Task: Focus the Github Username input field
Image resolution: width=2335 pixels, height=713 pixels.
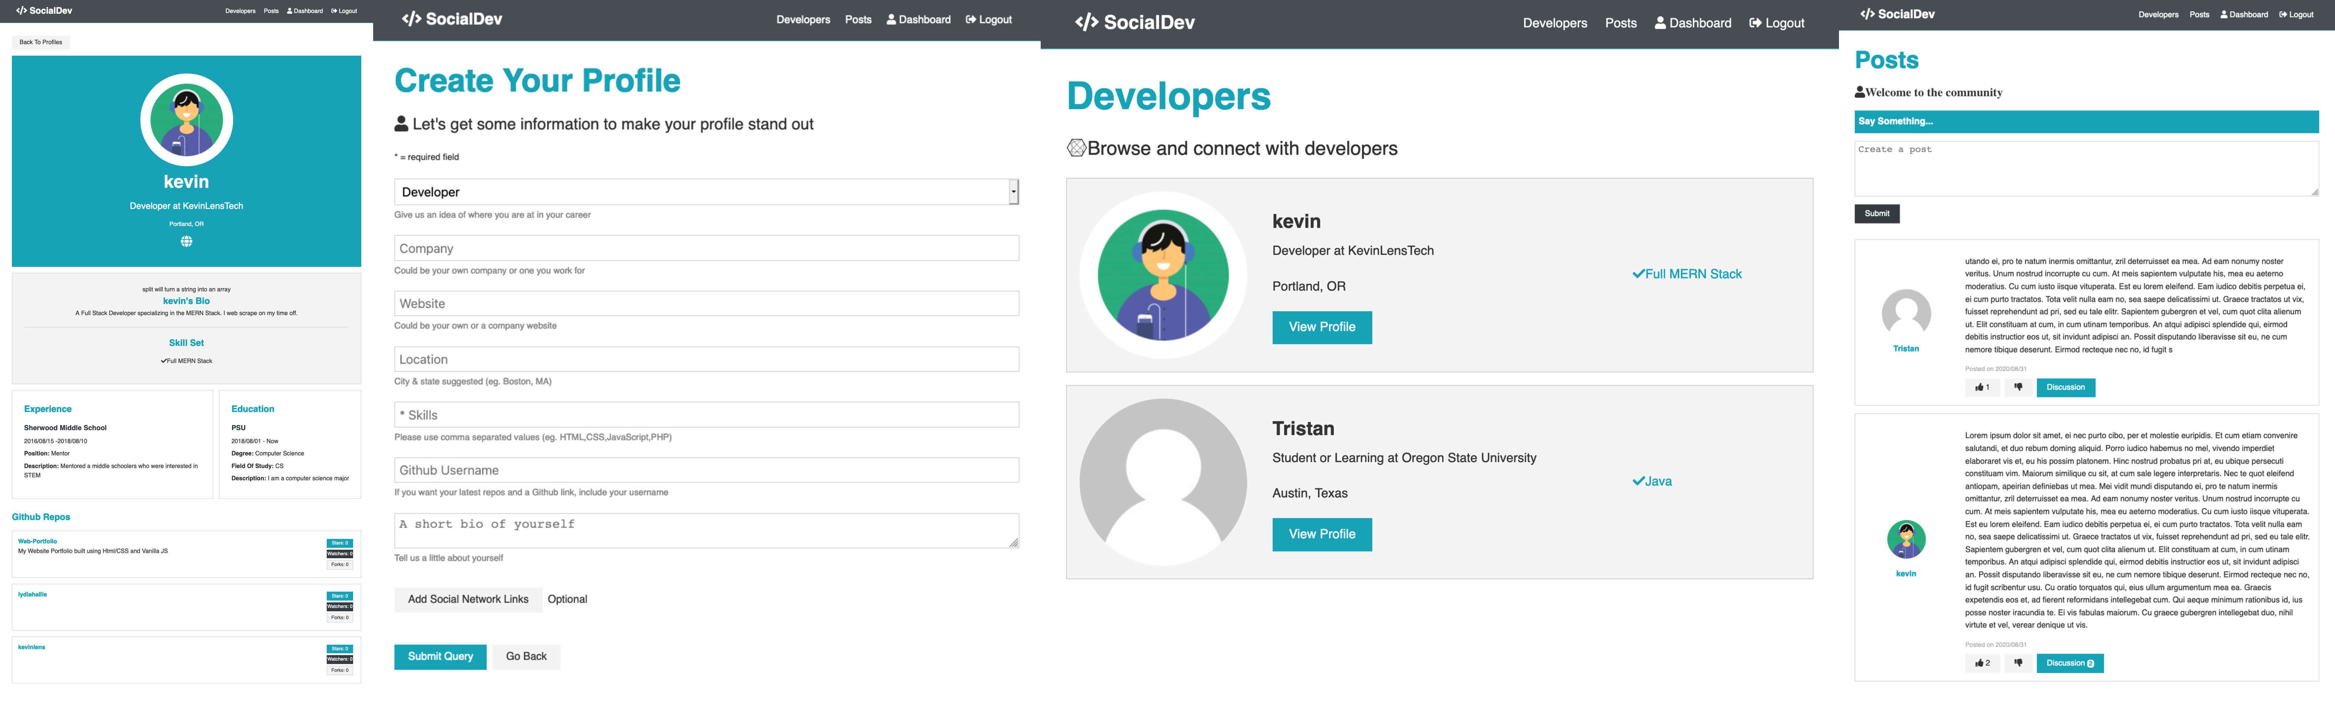Action: (706, 470)
